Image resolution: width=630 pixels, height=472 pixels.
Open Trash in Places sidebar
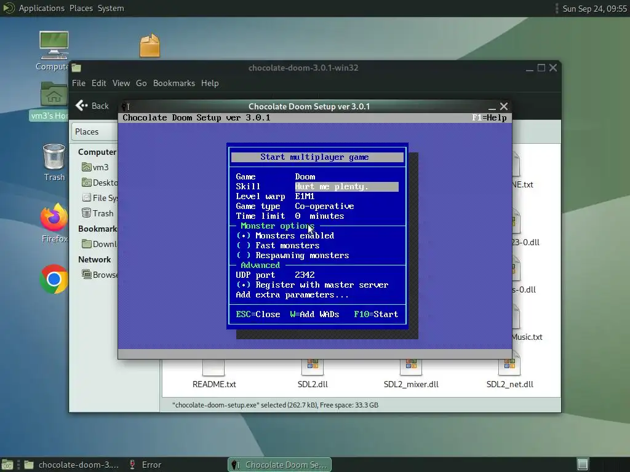click(98, 213)
